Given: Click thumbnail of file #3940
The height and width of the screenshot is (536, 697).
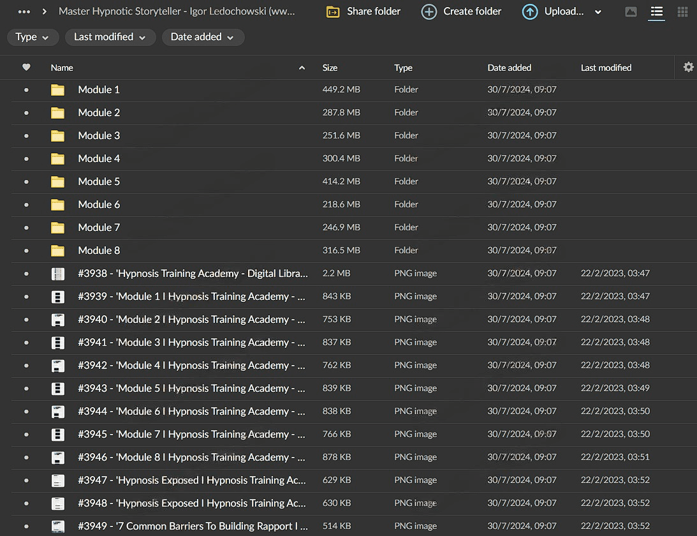Looking at the screenshot, I should pos(58,320).
